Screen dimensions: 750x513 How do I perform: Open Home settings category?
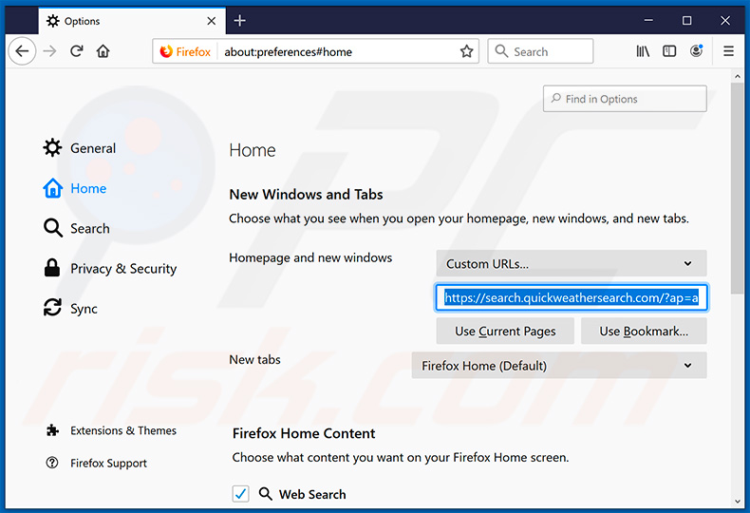click(x=75, y=188)
